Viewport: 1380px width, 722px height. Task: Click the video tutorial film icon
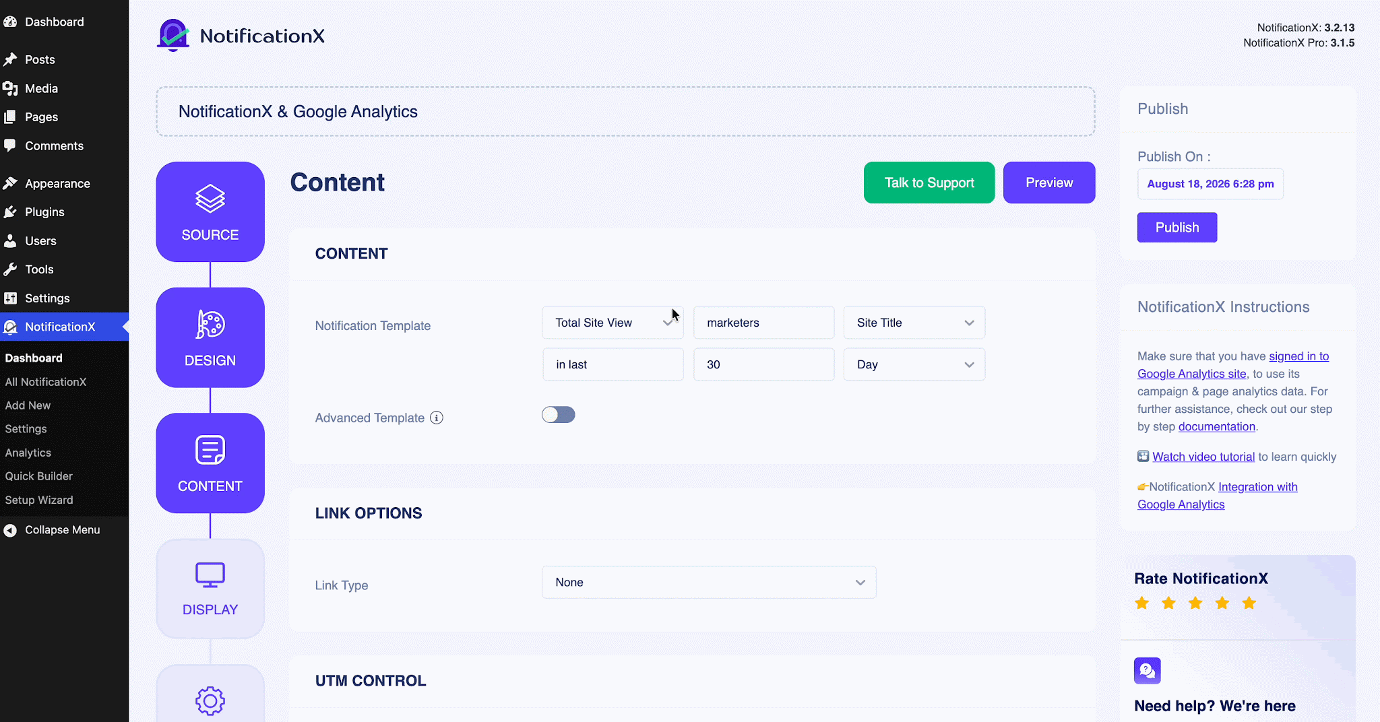point(1143,456)
